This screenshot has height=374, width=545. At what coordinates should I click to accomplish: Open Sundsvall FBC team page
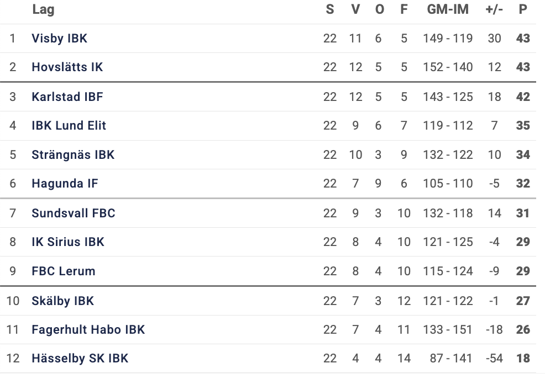pos(74,213)
